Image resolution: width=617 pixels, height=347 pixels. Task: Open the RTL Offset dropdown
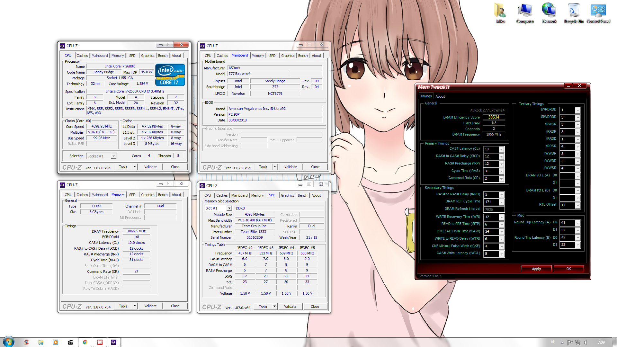[578, 205]
